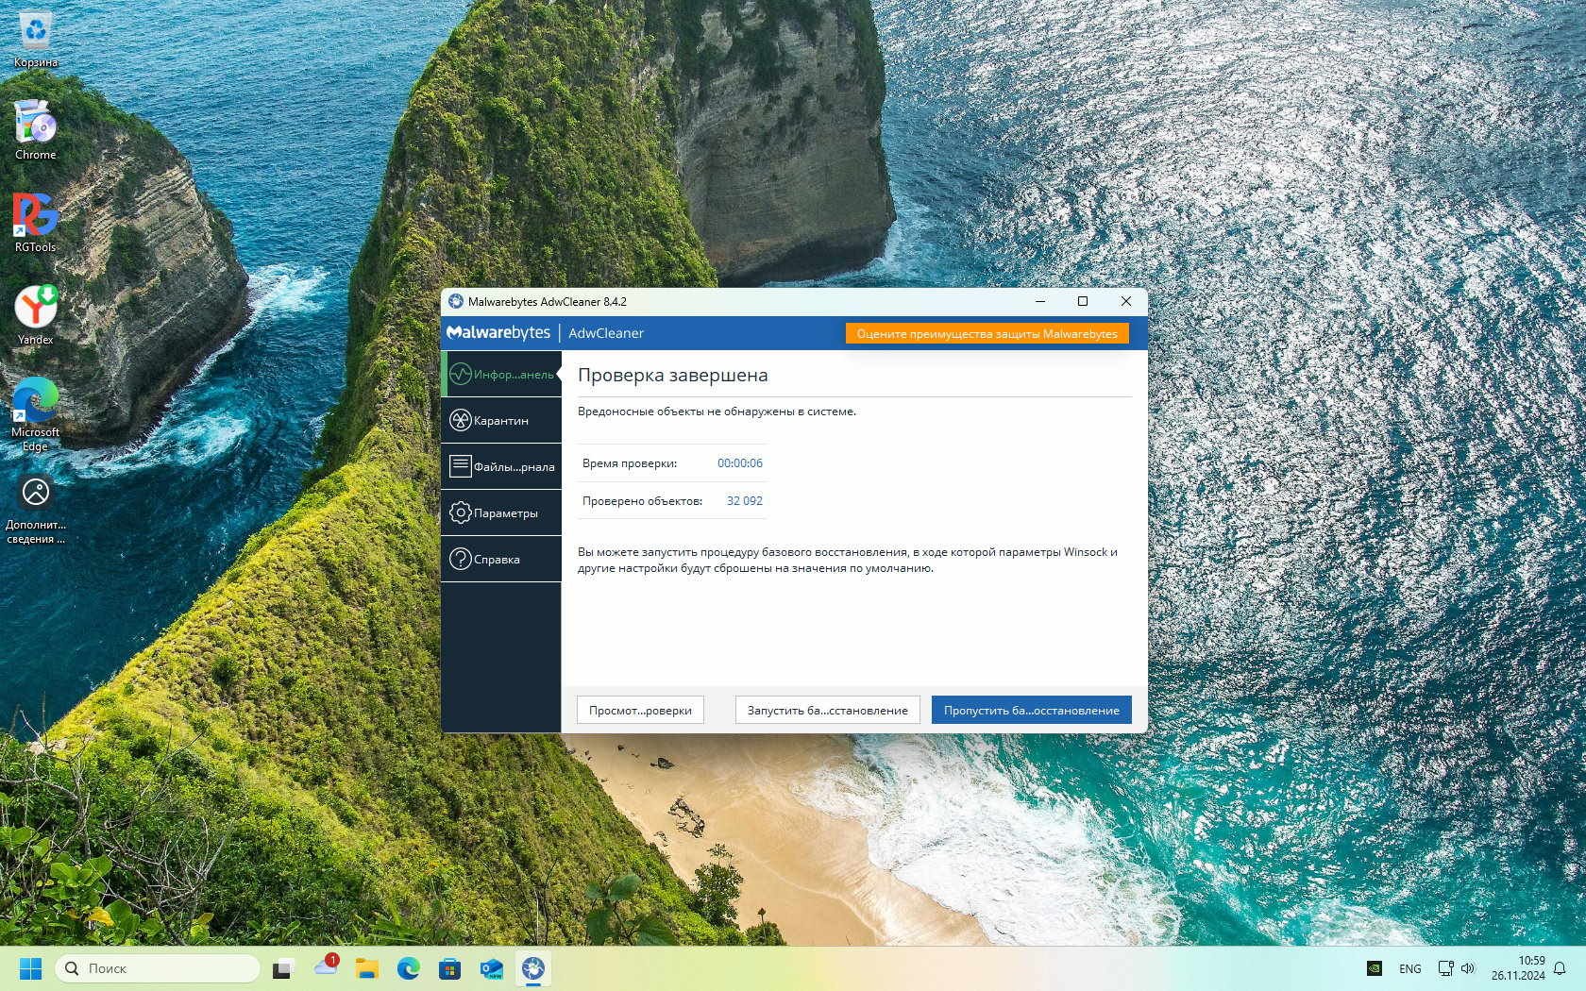Select the Информационная панель dashboard tab
This screenshot has width=1586, height=991.
(x=501, y=375)
